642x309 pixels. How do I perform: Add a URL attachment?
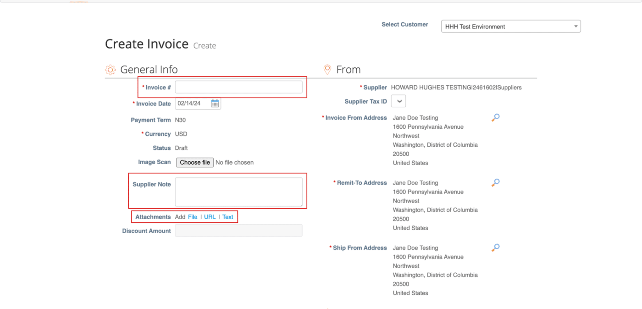coord(210,217)
